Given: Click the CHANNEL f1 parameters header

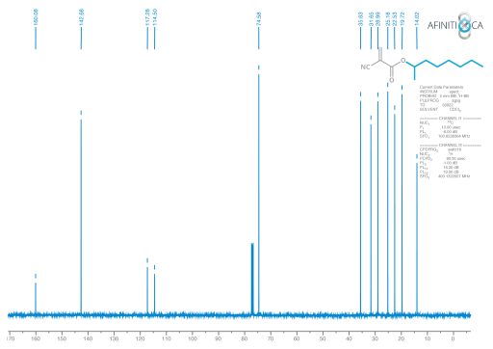Looking at the screenshot, I should (x=451, y=119).
